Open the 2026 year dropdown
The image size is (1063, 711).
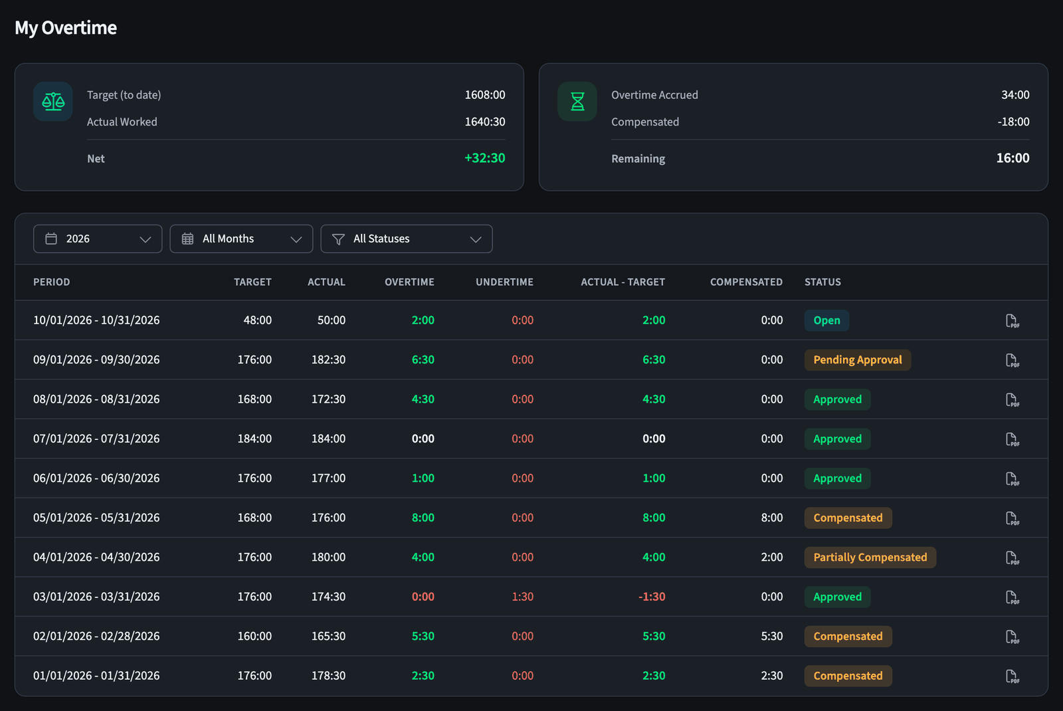tap(98, 239)
